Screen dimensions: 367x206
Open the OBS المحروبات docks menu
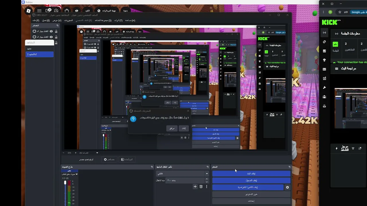(68, 20)
